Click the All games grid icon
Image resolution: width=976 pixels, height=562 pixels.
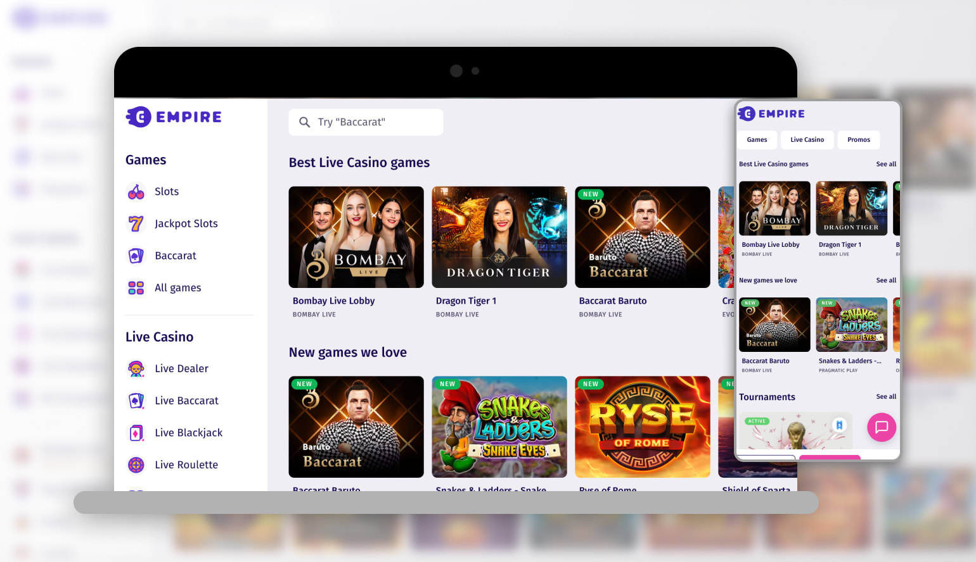(x=136, y=288)
